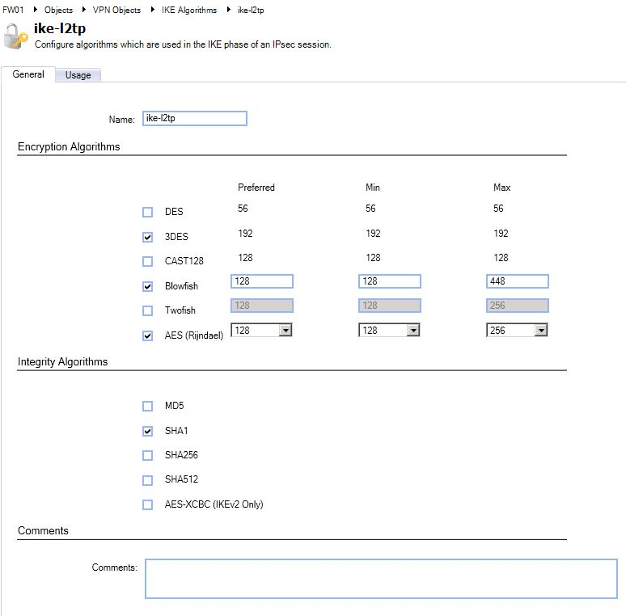Screen dimensions: 626x616
Task: Go to VPN Objects in breadcrumb
Action: 116,10
